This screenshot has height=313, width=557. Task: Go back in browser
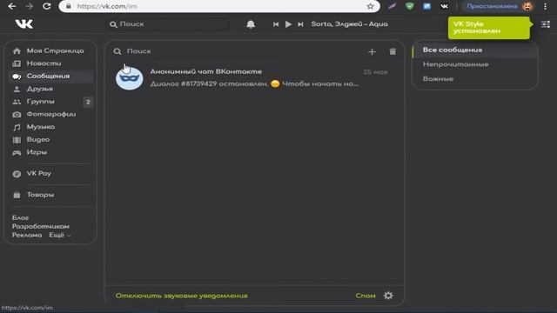click(x=11, y=6)
